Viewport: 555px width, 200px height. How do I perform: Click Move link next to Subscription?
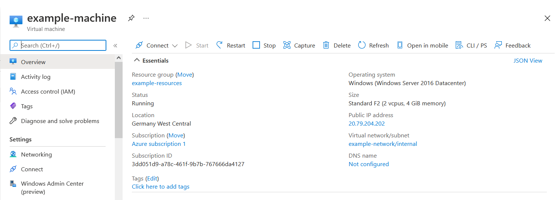(176, 136)
